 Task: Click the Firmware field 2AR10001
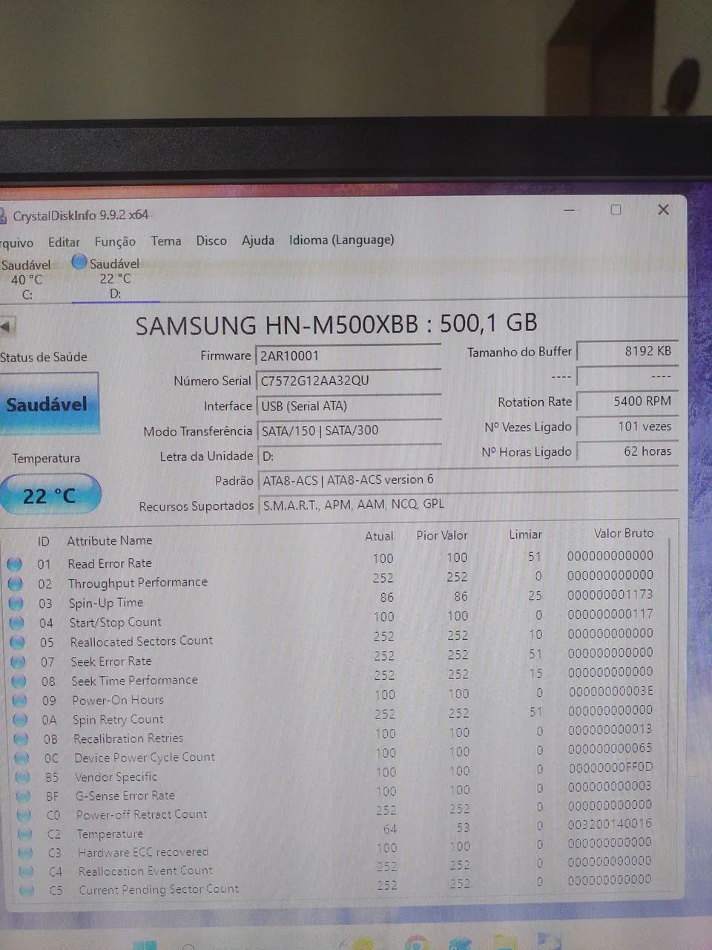349,356
